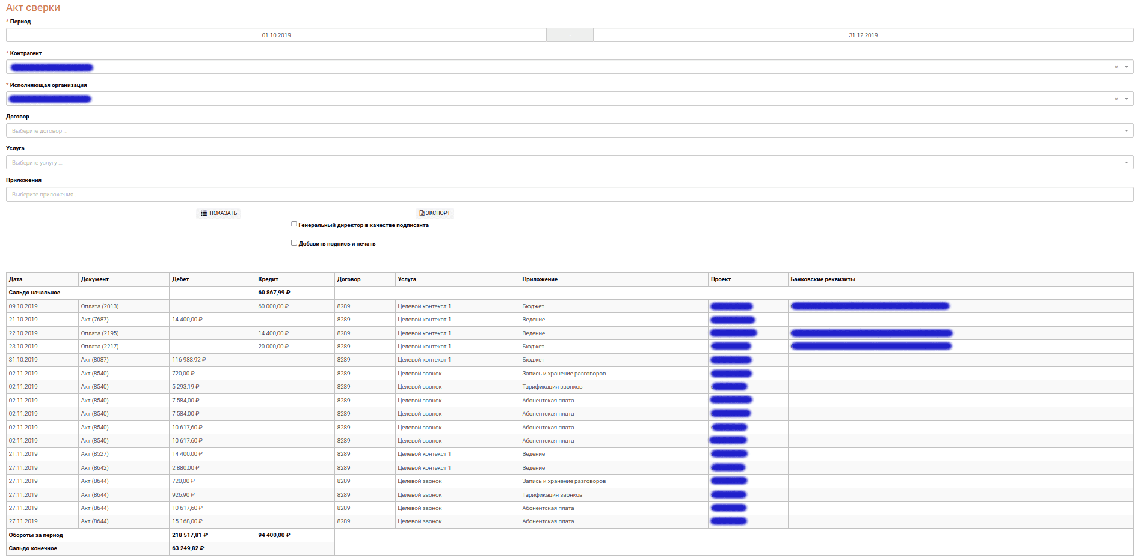The image size is (1138, 558).
Task: Click the end date 31.12.2019 field
Action: point(863,35)
